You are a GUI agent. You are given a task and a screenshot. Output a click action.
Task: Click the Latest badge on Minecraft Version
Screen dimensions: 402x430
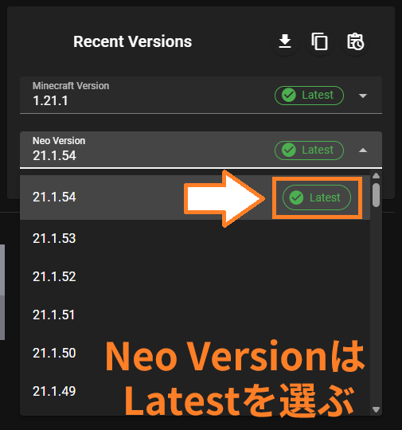click(309, 96)
